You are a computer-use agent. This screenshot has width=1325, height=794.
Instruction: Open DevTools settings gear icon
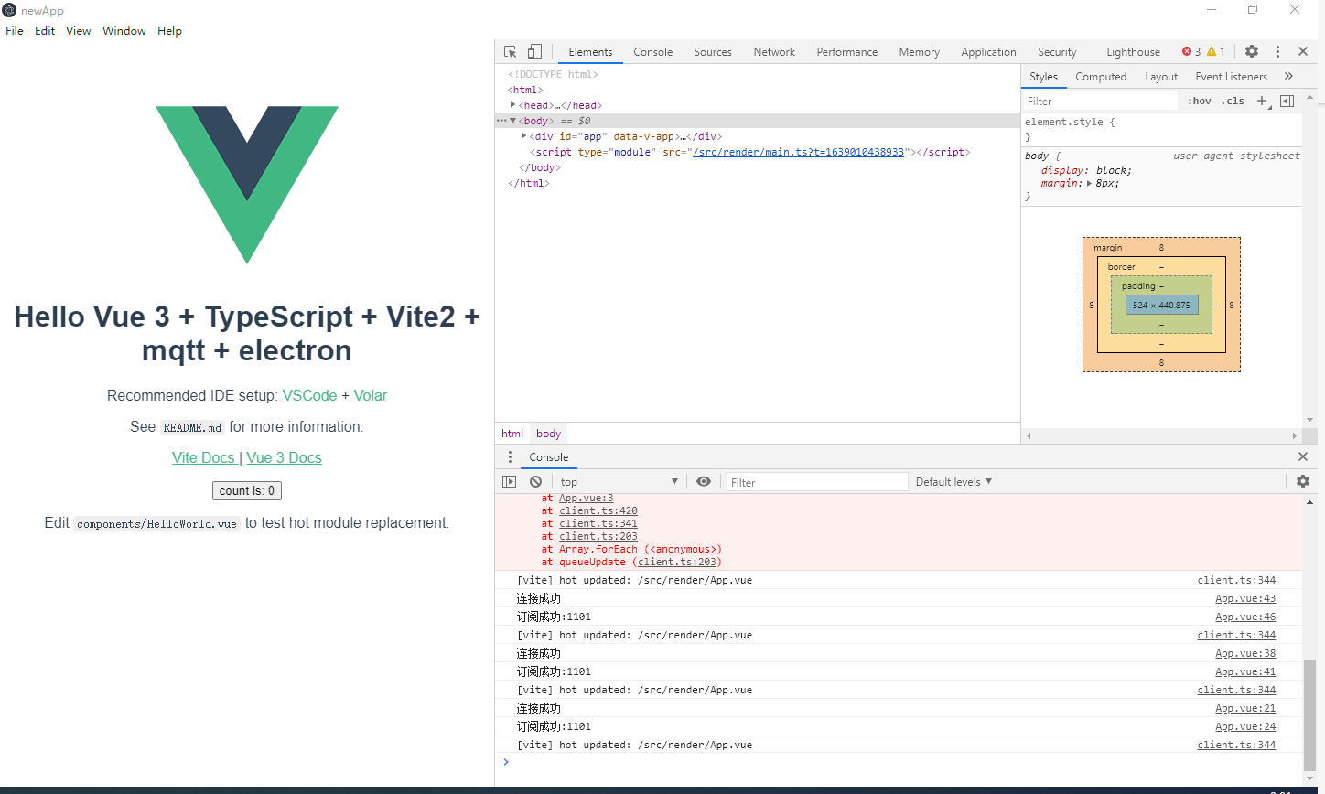click(x=1252, y=52)
